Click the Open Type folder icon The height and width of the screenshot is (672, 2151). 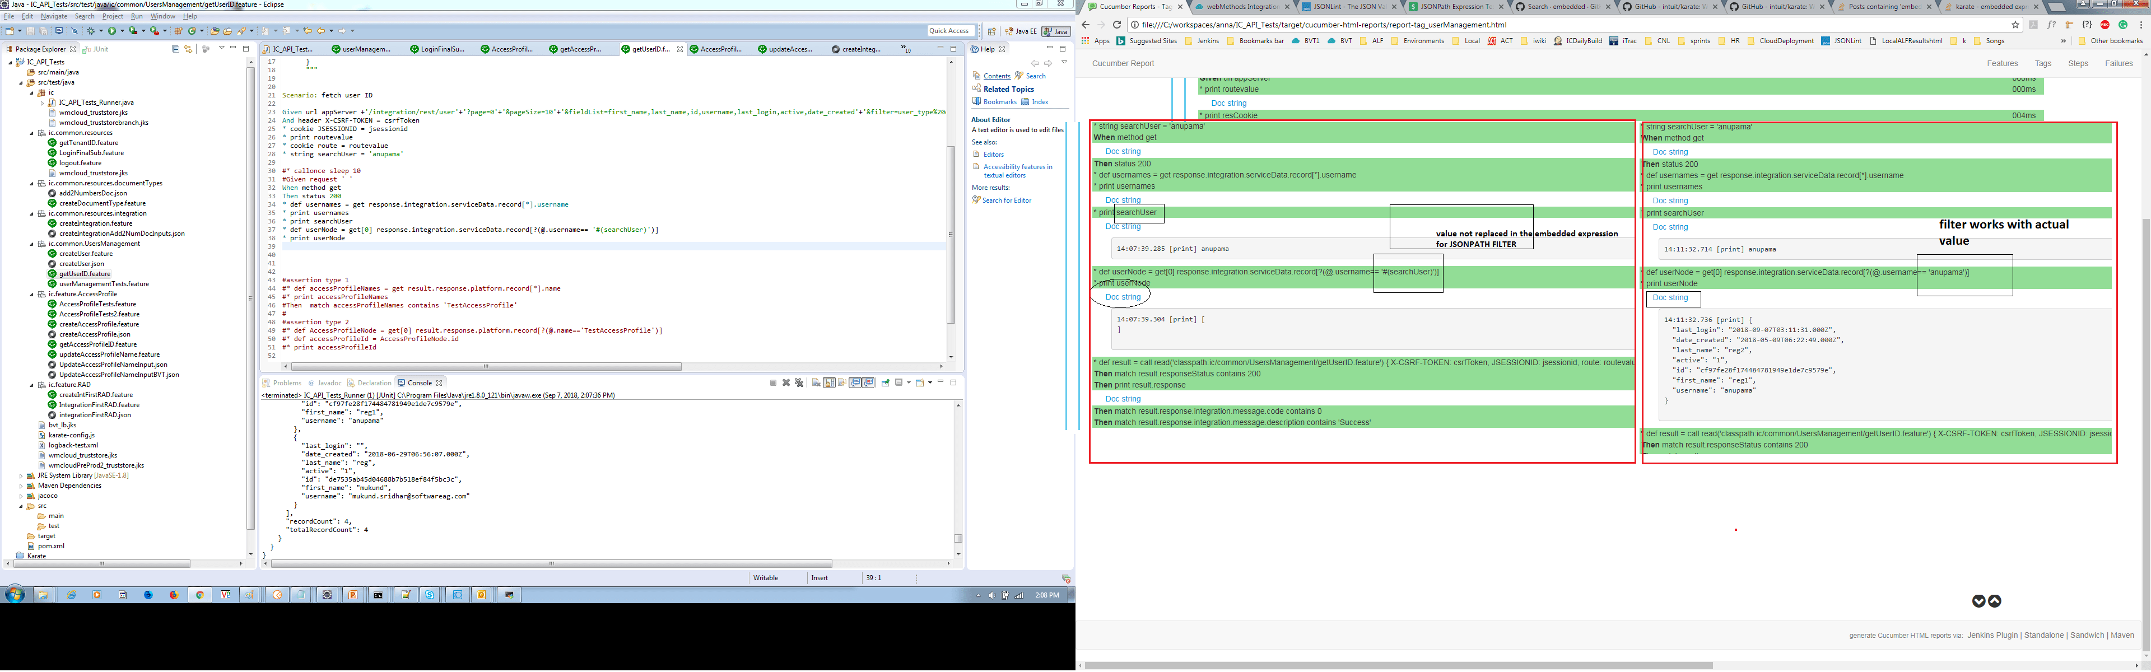click(215, 31)
